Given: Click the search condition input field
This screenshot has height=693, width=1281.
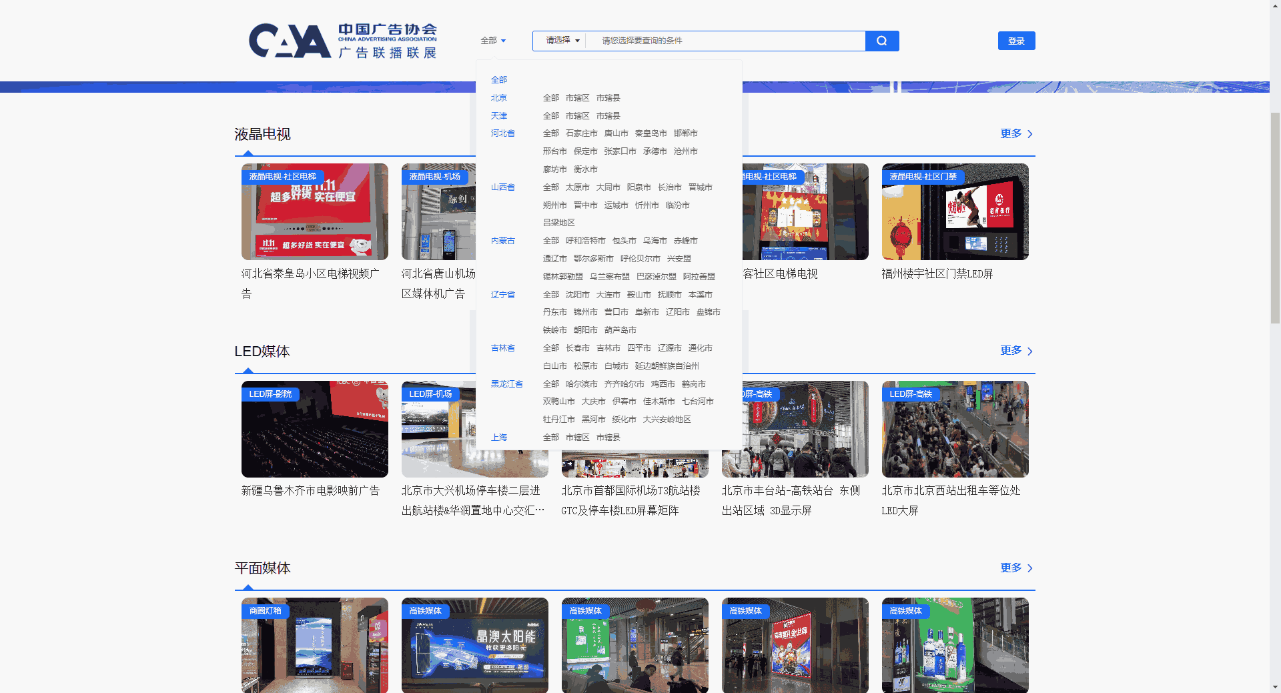Looking at the screenshot, I should [x=727, y=41].
